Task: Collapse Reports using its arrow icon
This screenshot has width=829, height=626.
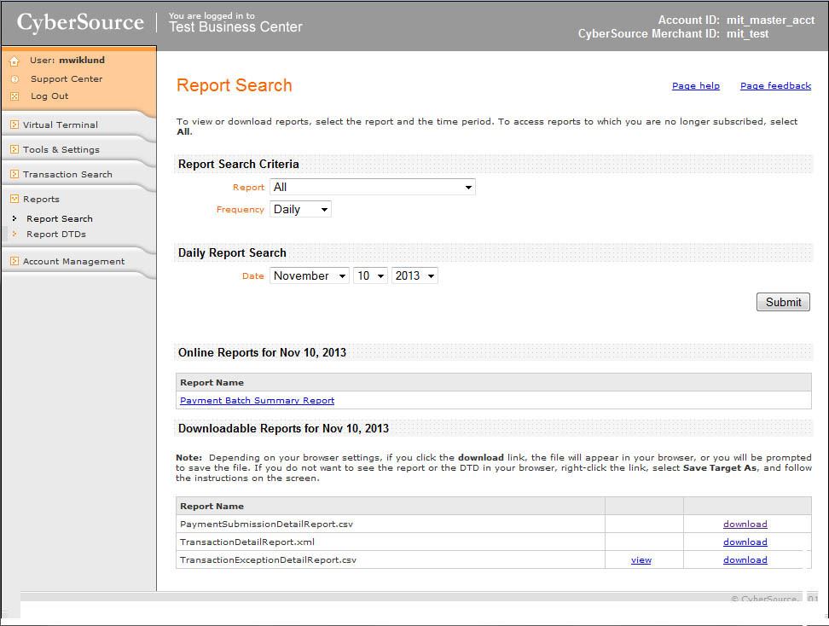Action: [x=14, y=199]
